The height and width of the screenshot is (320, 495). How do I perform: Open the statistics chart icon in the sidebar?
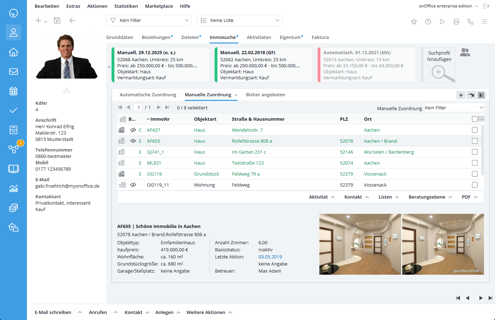pyautogui.click(x=13, y=188)
